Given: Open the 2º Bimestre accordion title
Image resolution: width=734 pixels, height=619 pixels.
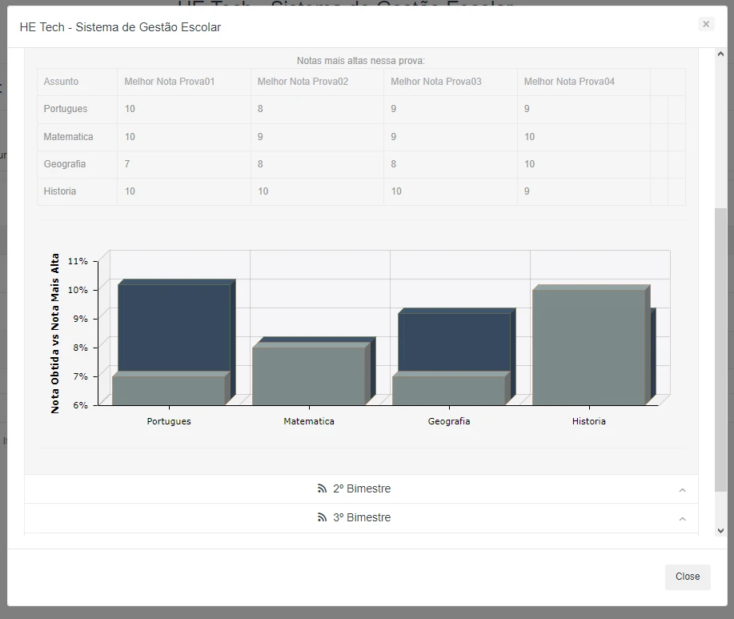Looking at the screenshot, I should (362, 489).
